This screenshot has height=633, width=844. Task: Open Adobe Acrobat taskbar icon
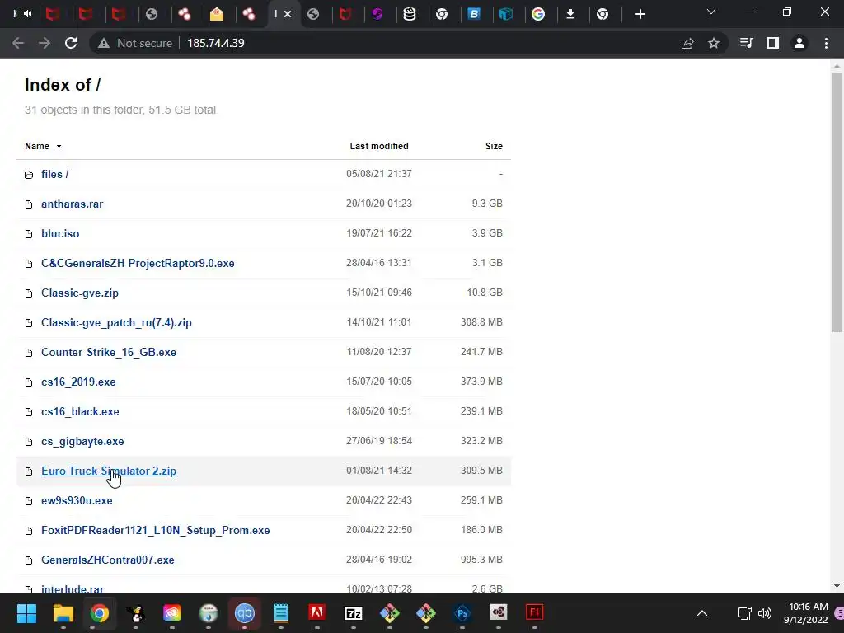(x=317, y=613)
